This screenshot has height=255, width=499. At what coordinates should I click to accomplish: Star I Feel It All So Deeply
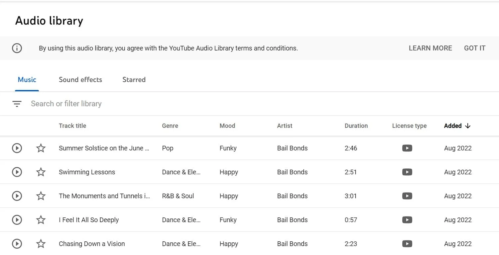pyautogui.click(x=41, y=220)
